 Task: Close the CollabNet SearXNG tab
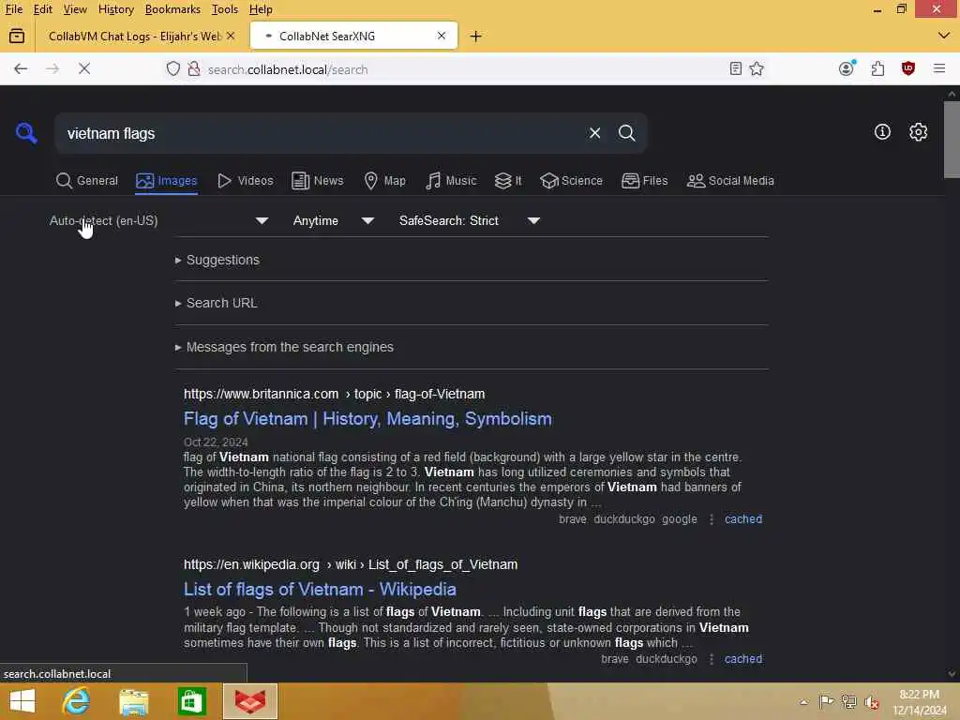442,36
